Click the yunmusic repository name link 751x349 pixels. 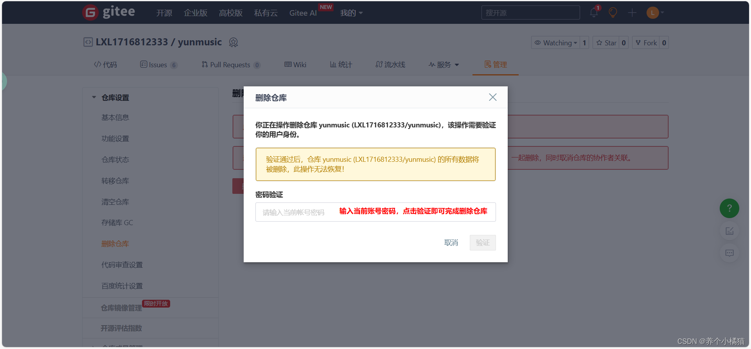(200, 42)
